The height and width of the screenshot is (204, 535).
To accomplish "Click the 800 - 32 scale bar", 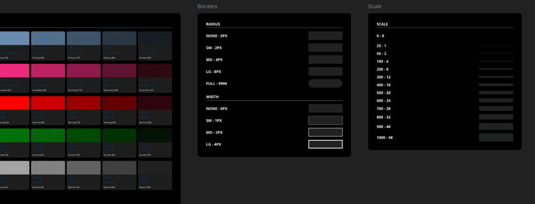I will coord(496,117).
